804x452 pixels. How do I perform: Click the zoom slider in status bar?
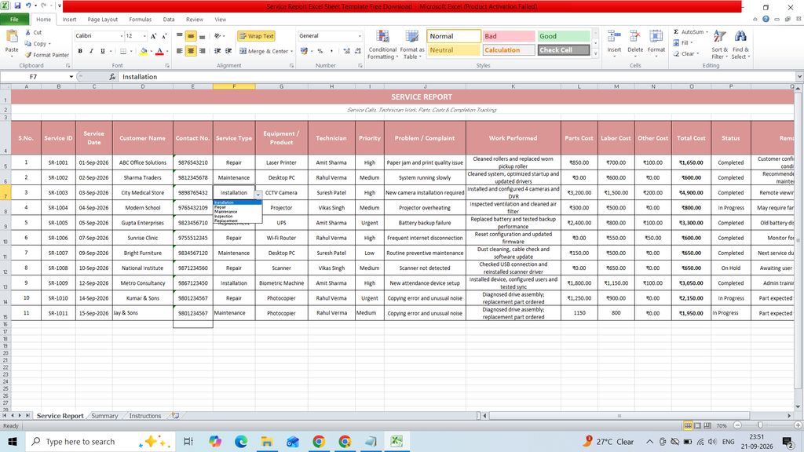pos(760,425)
